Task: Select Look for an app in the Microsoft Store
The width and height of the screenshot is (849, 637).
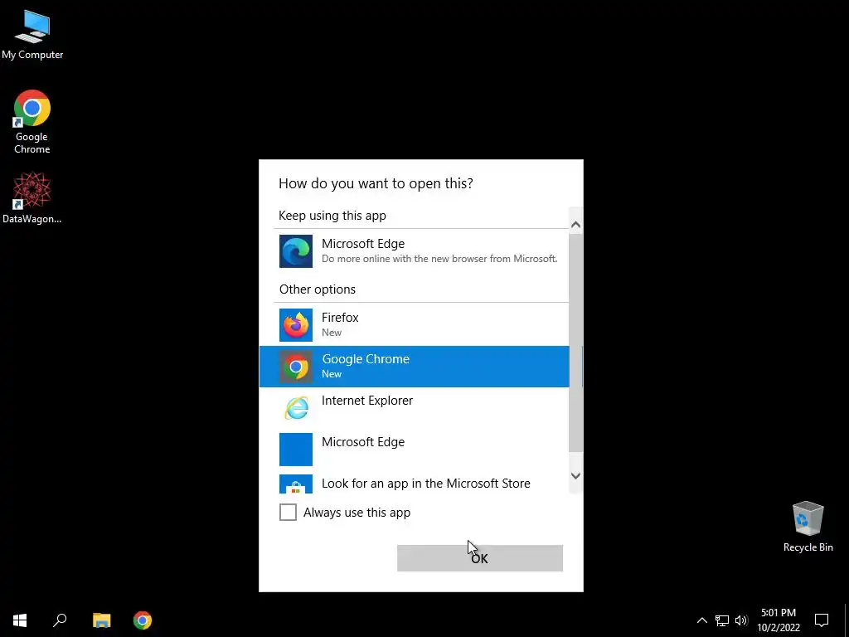Action: coord(415,484)
